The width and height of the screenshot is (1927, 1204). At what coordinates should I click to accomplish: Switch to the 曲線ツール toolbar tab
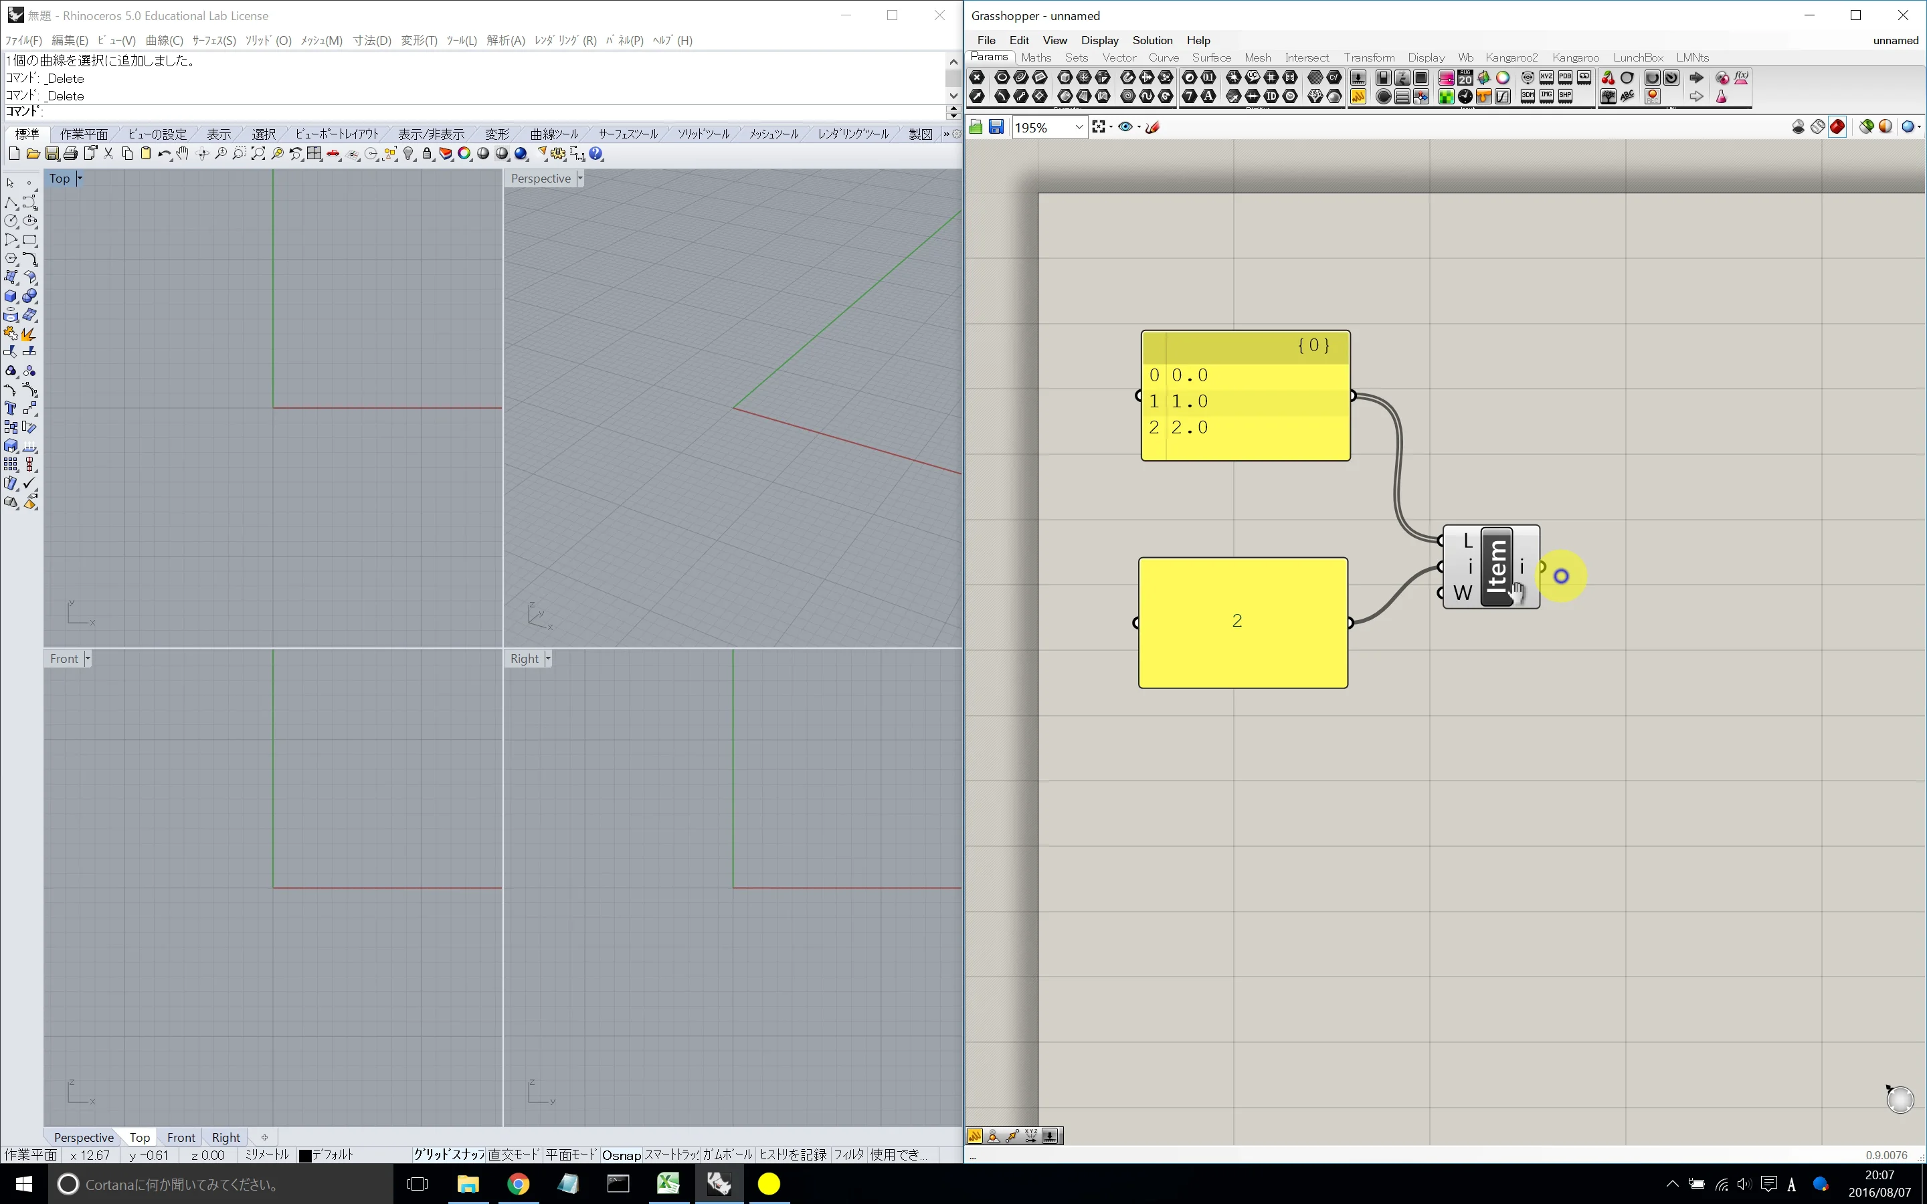click(x=554, y=134)
